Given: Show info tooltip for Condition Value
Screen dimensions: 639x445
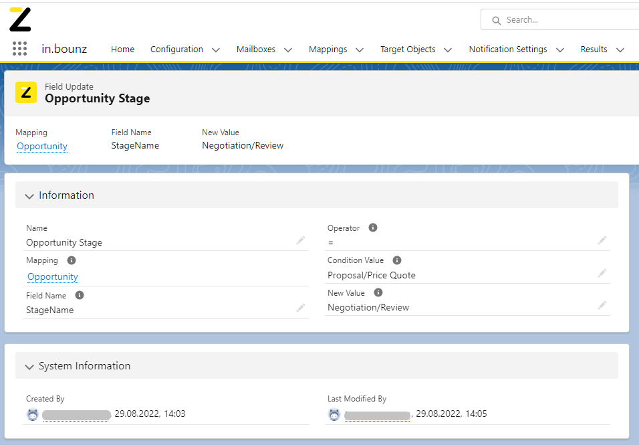Looking at the screenshot, I should (396, 260).
